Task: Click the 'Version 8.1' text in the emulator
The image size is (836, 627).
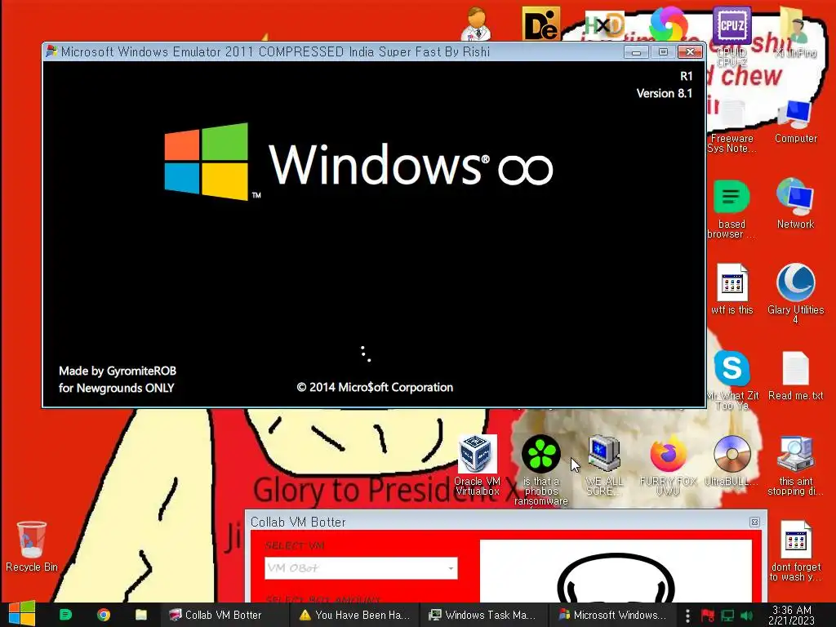Action: [x=665, y=93]
